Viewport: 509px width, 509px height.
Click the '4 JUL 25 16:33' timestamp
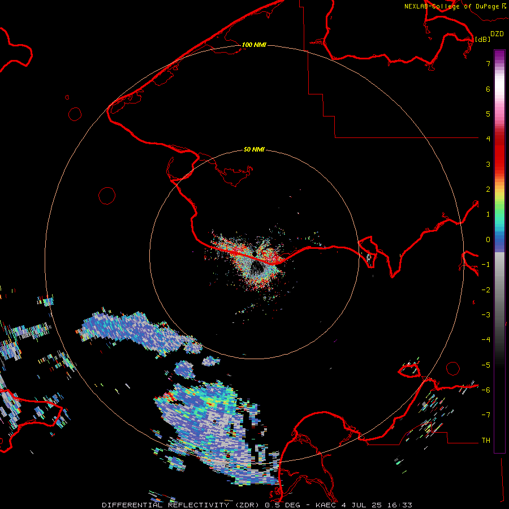click(377, 505)
